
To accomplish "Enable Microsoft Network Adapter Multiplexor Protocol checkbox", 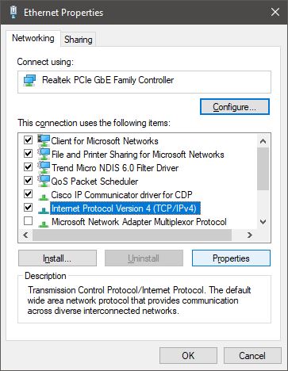I will pos(28,220).
